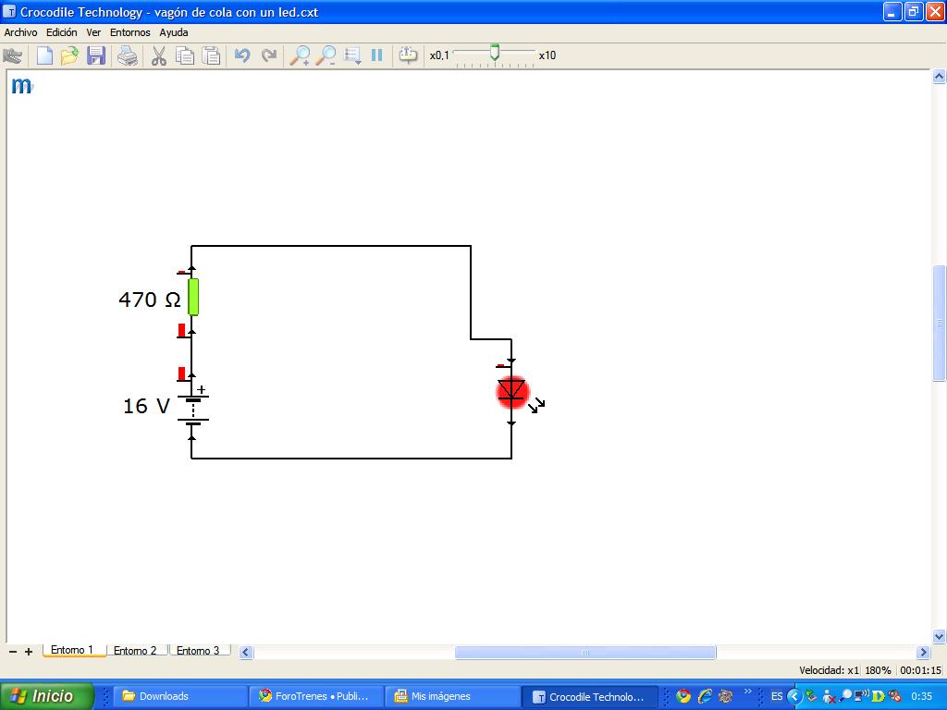Screen dimensions: 947x710
Task: Open the Ver menu
Action: click(93, 32)
